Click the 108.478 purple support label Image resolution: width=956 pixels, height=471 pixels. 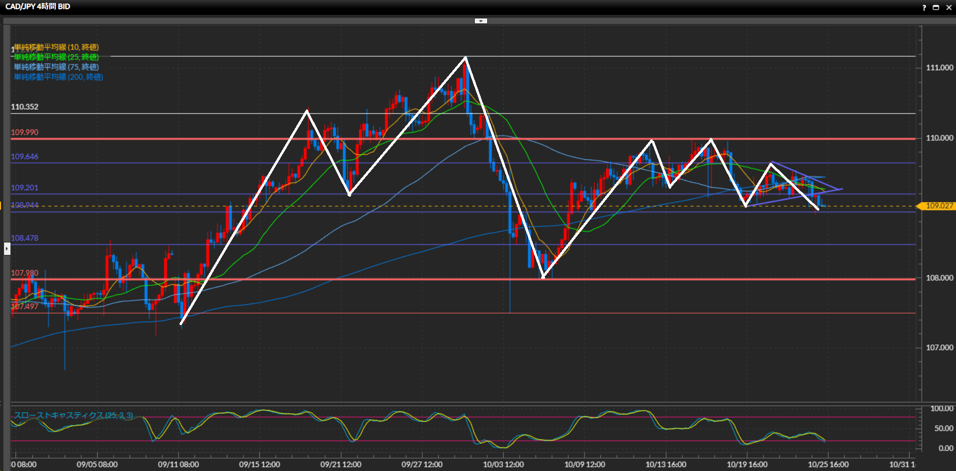click(25, 238)
